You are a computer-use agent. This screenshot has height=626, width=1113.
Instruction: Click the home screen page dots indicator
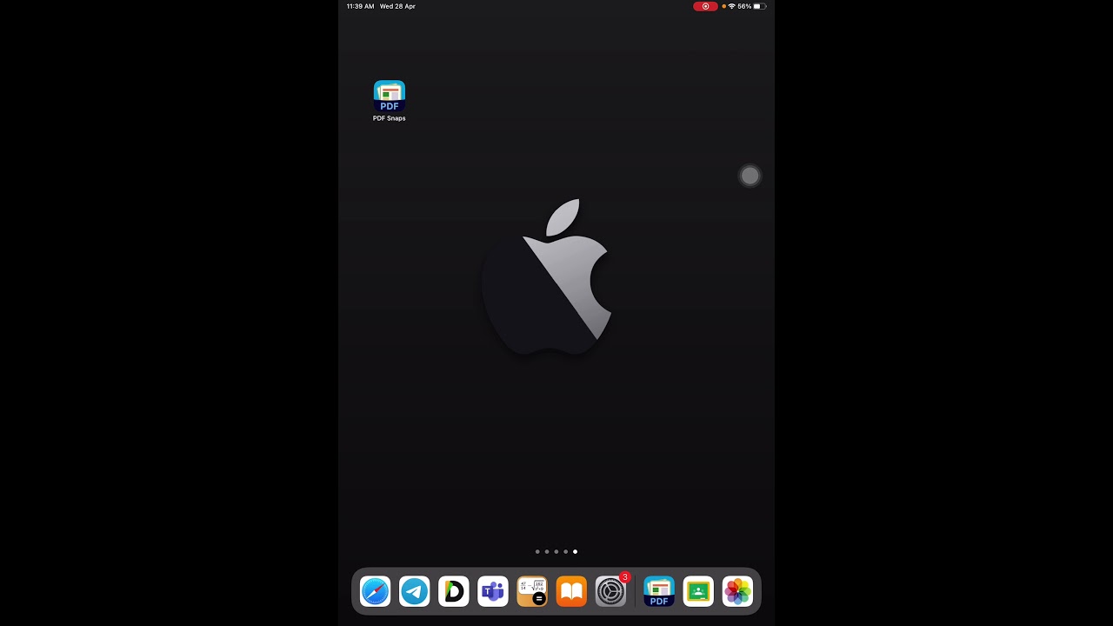[x=556, y=551]
